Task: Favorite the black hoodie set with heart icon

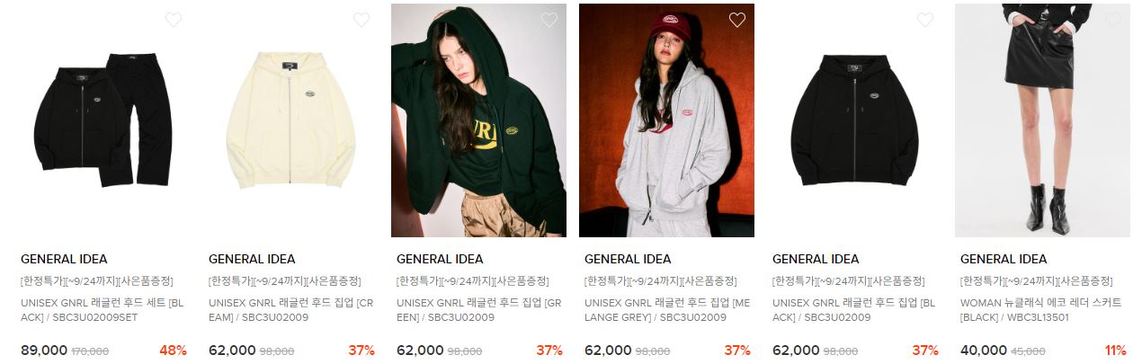Action: click(174, 20)
